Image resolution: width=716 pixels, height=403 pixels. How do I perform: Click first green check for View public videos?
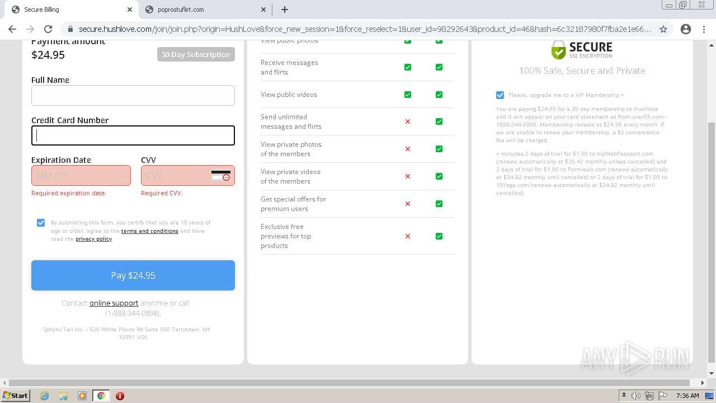(408, 95)
